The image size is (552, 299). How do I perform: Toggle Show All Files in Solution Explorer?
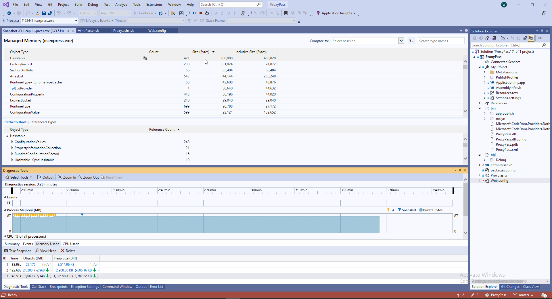(x=531, y=38)
